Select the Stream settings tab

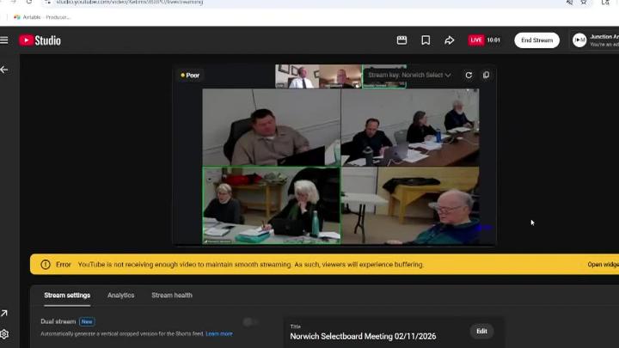[x=67, y=296]
